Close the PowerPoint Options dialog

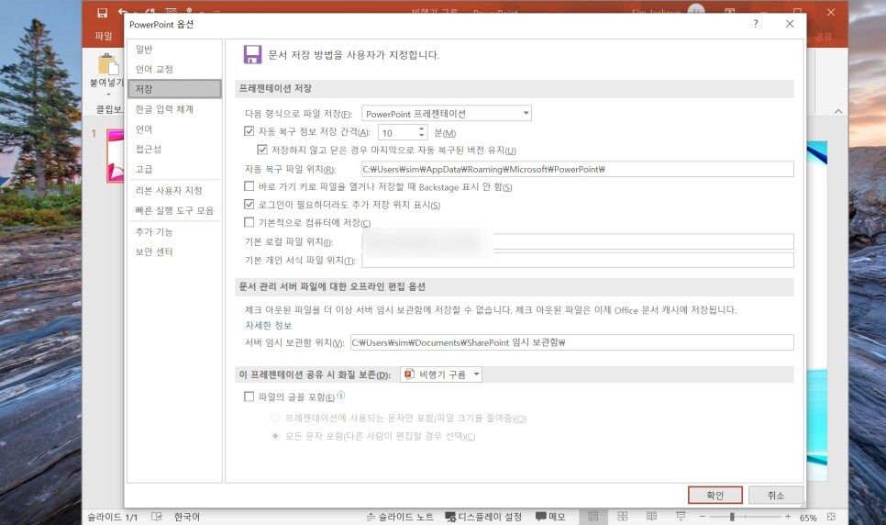pyautogui.click(x=790, y=24)
